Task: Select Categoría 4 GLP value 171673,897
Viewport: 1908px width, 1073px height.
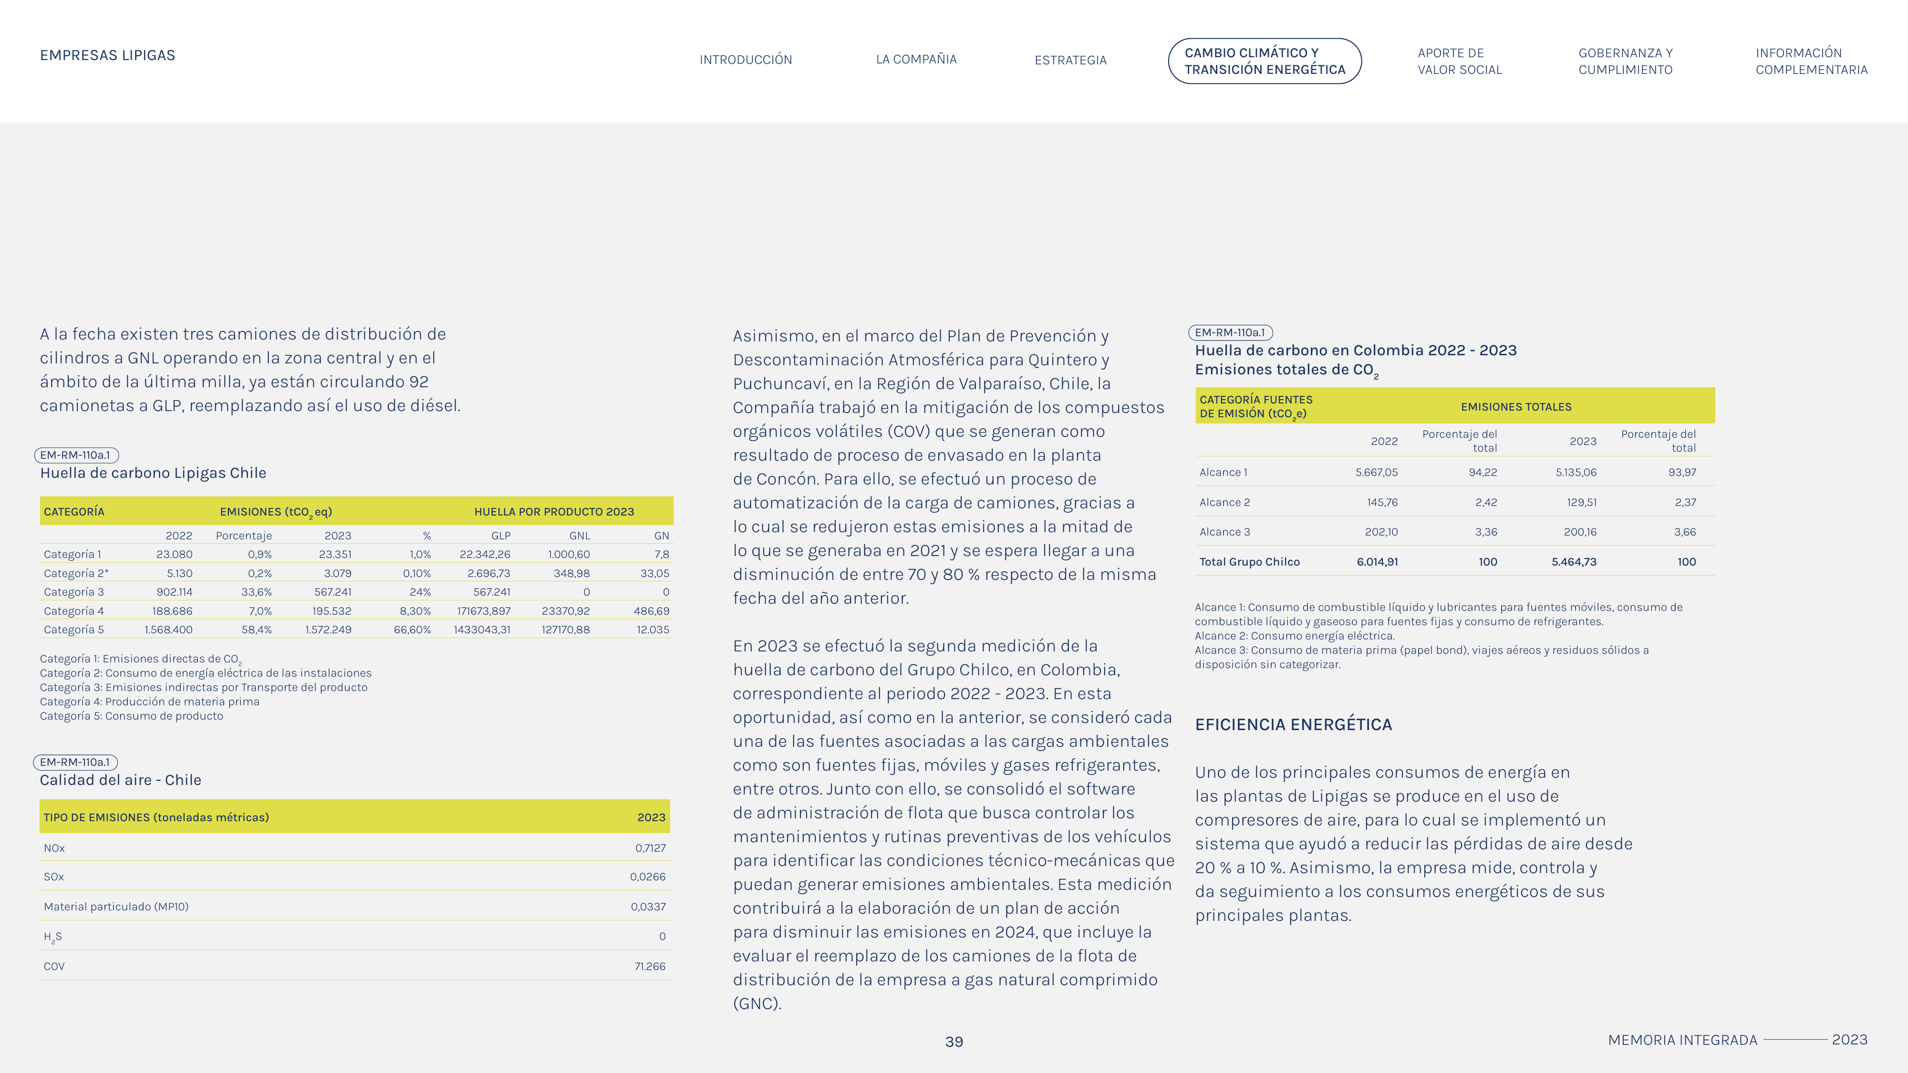Action: click(484, 611)
